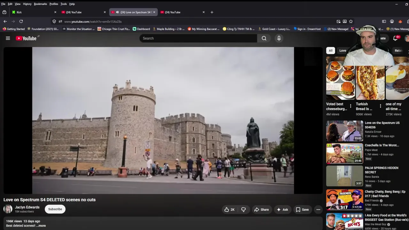This screenshot has height=230, width=409.
Task: Open Coachella Is The Worst video thumbnail
Action: click(344, 153)
